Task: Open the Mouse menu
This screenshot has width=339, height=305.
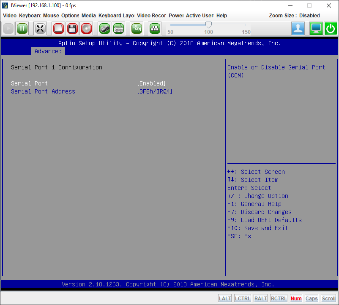Action: tap(51, 16)
